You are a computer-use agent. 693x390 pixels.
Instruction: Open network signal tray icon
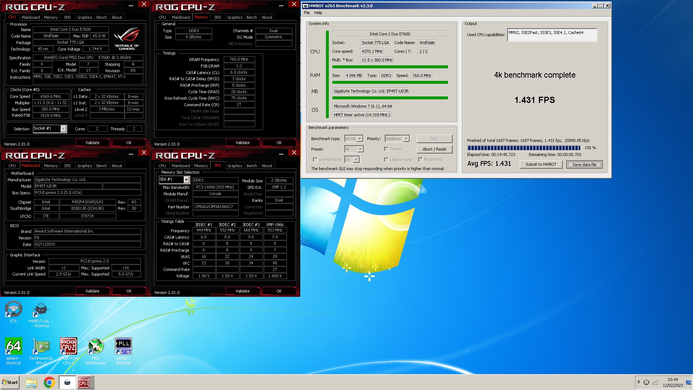click(655, 382)
